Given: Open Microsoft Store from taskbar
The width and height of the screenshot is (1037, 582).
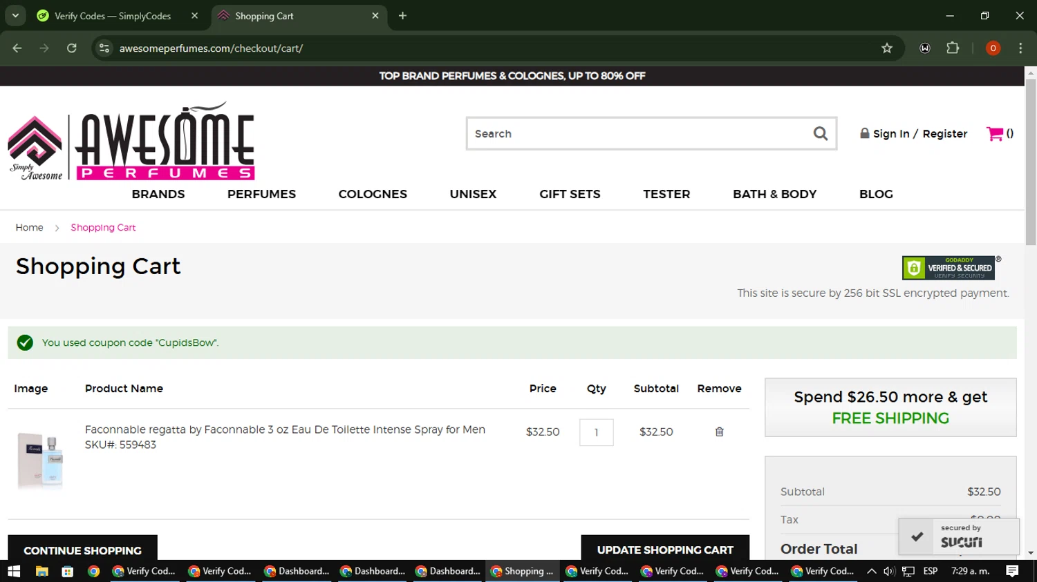Looking at the screenshot, I should pos(67,571).
